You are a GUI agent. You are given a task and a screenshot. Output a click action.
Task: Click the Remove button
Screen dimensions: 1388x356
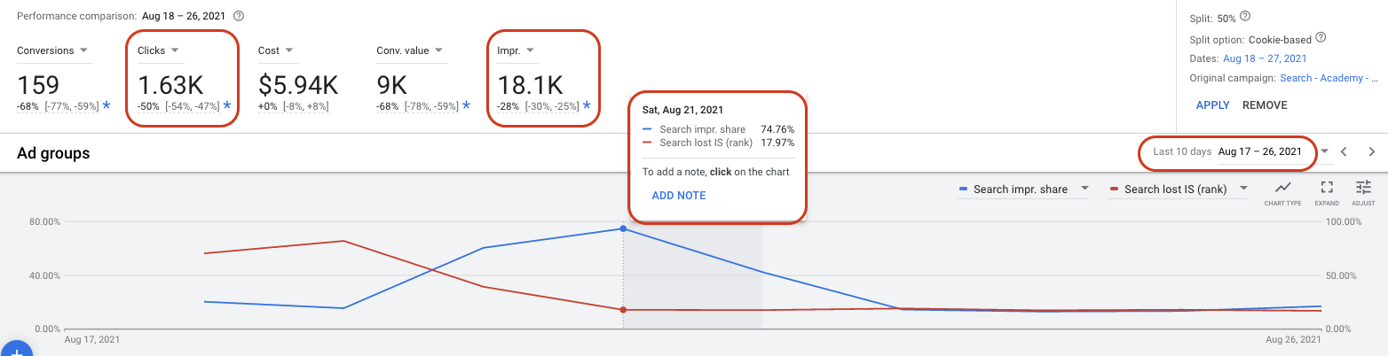click(x=1265, y=105)
